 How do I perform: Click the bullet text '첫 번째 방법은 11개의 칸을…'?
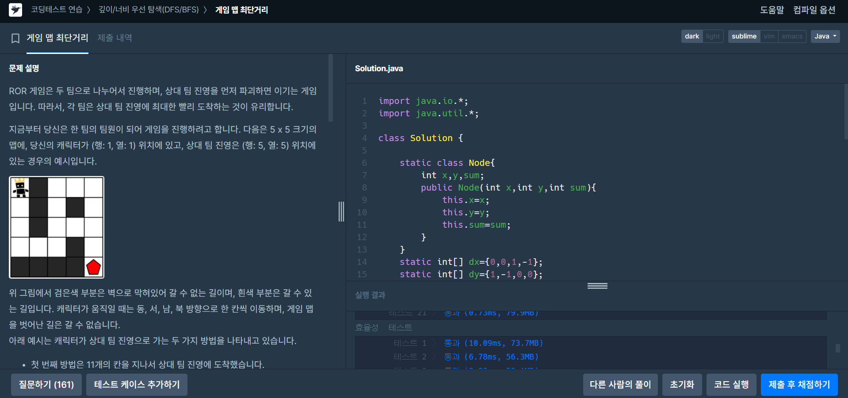[x=148, y=364]
